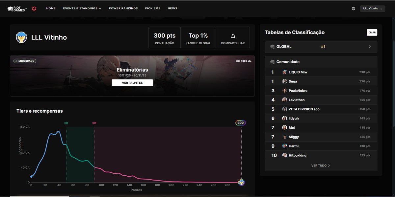The width and height of the screenshot is (395, 197).
Task: Click the lidyuh avatar
Action: pyautogui.click(x=284, y=118)
